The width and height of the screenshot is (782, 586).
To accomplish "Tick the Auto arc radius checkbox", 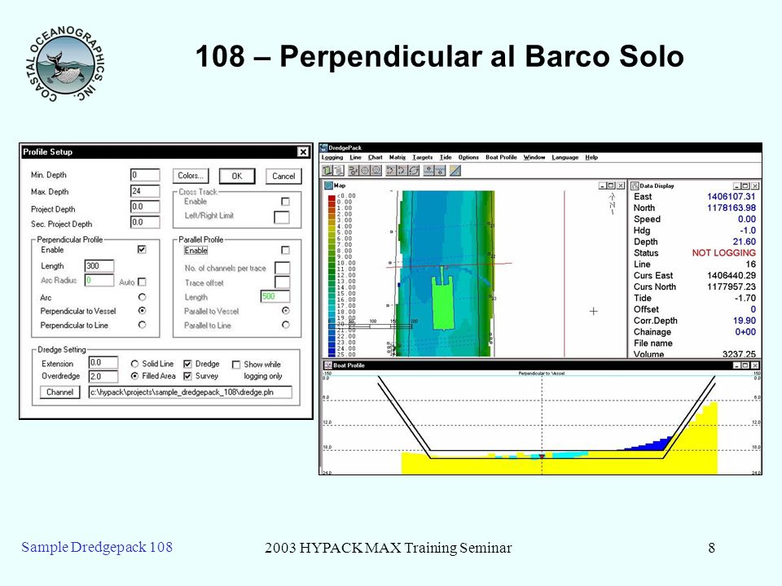I will point(142,282).
